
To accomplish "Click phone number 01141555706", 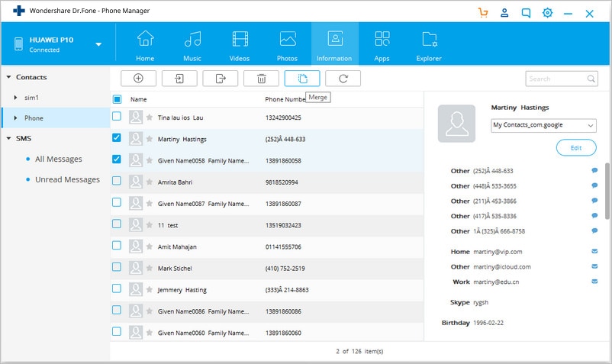I will pyautogui.click(x=283, y=247).
